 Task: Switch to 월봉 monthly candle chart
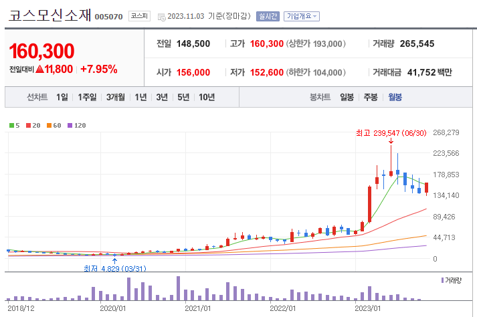click(x=395, y=98)
